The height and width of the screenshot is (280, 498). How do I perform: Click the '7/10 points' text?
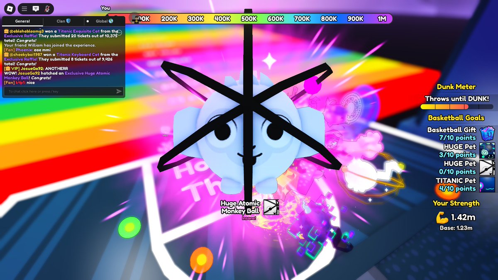point(457,138)
